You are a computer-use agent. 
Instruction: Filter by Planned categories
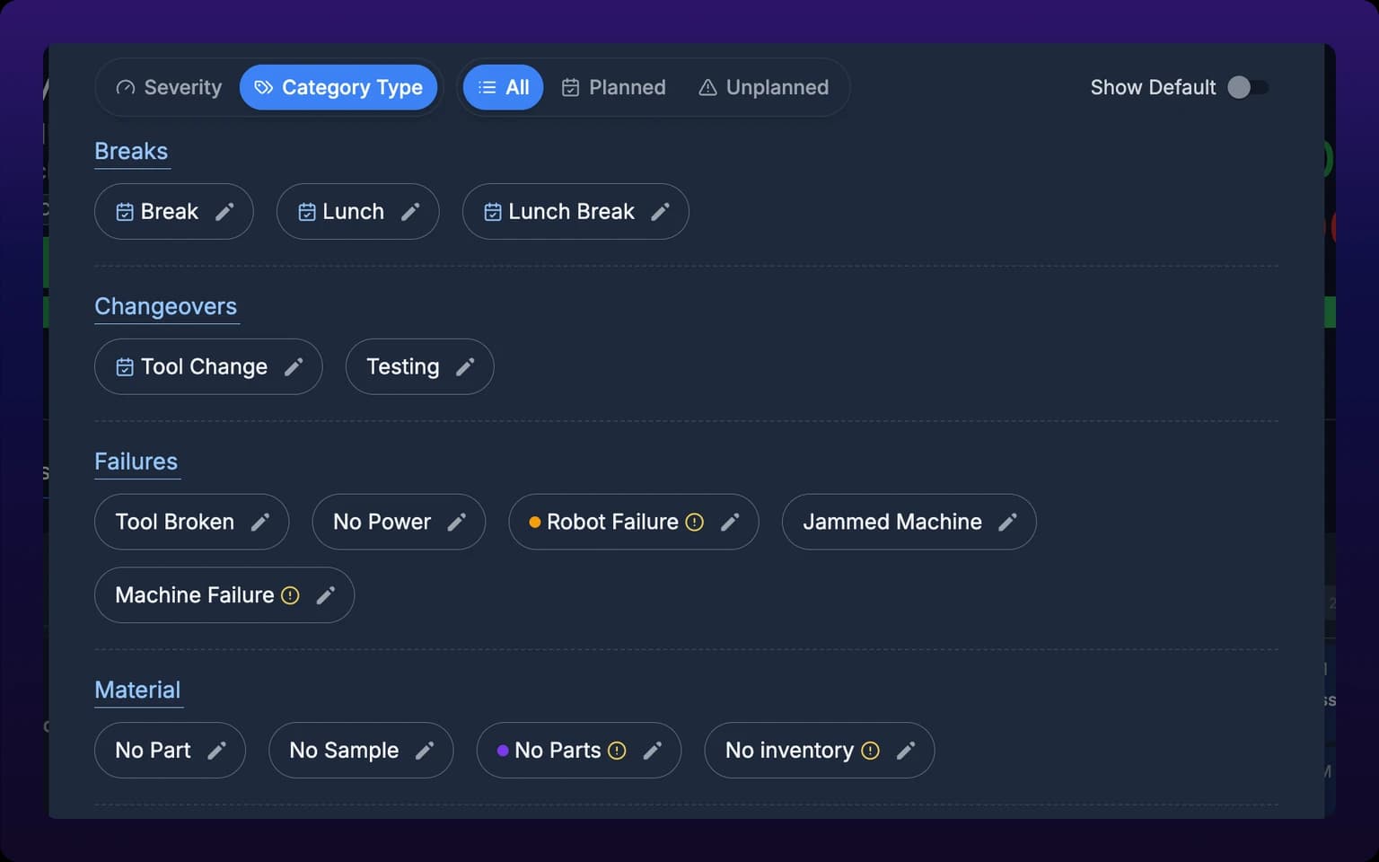[614, 87]
